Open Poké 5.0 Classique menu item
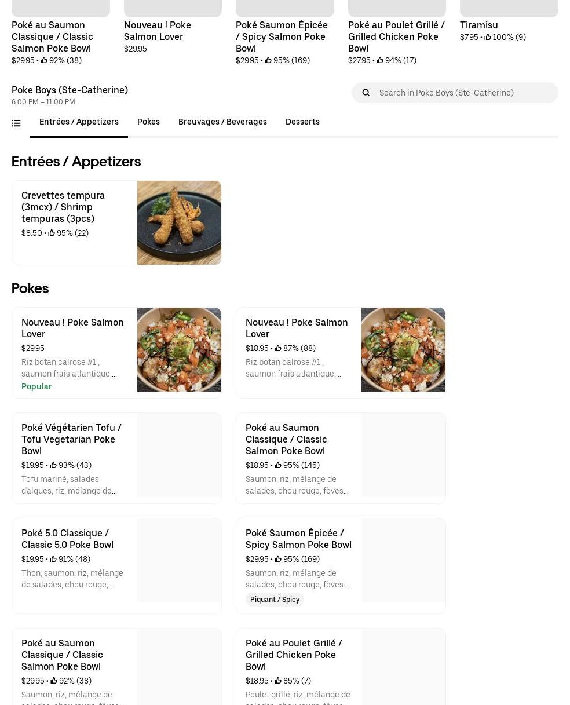This screenshot has height=705, width=570. click(67, 539)
